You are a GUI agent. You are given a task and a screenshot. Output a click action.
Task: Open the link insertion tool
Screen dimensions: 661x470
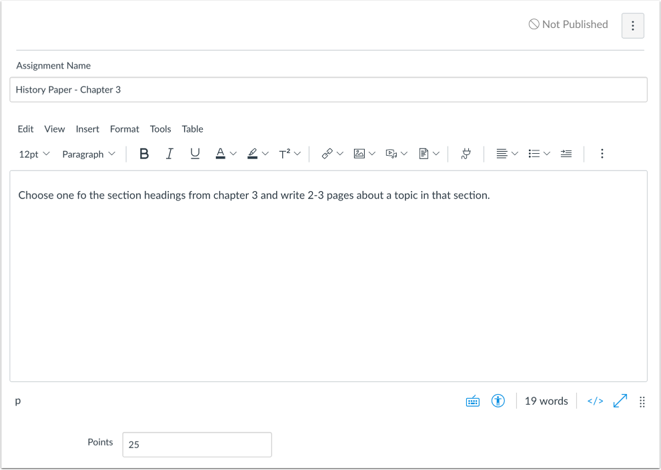(328, 154)
